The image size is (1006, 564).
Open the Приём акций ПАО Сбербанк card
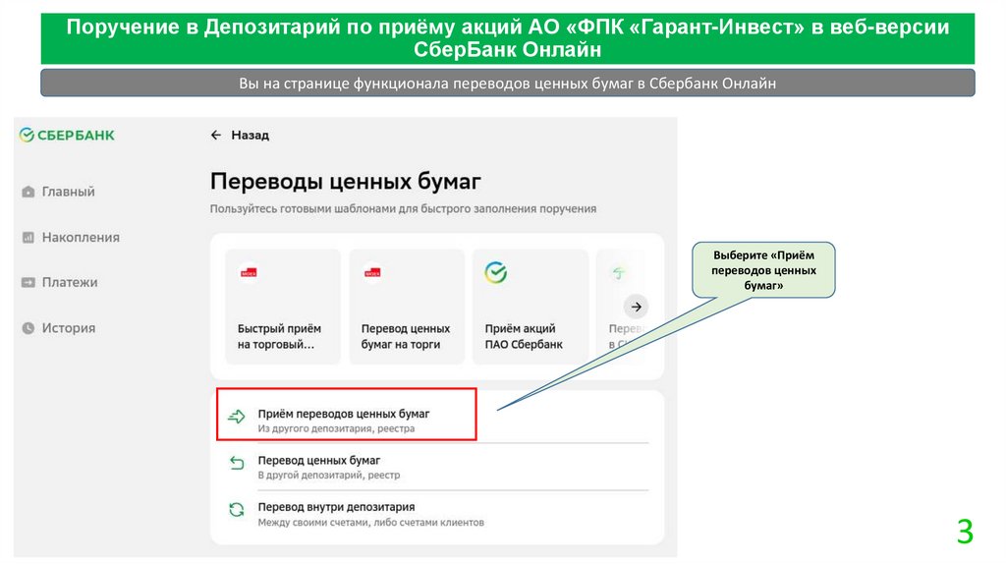tap(531, 307)
